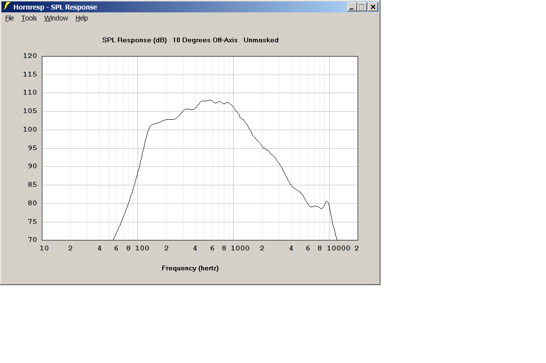Maximize the Hornresp SPL Response window
The image size is (546, 363).
[x=362, y=7]
